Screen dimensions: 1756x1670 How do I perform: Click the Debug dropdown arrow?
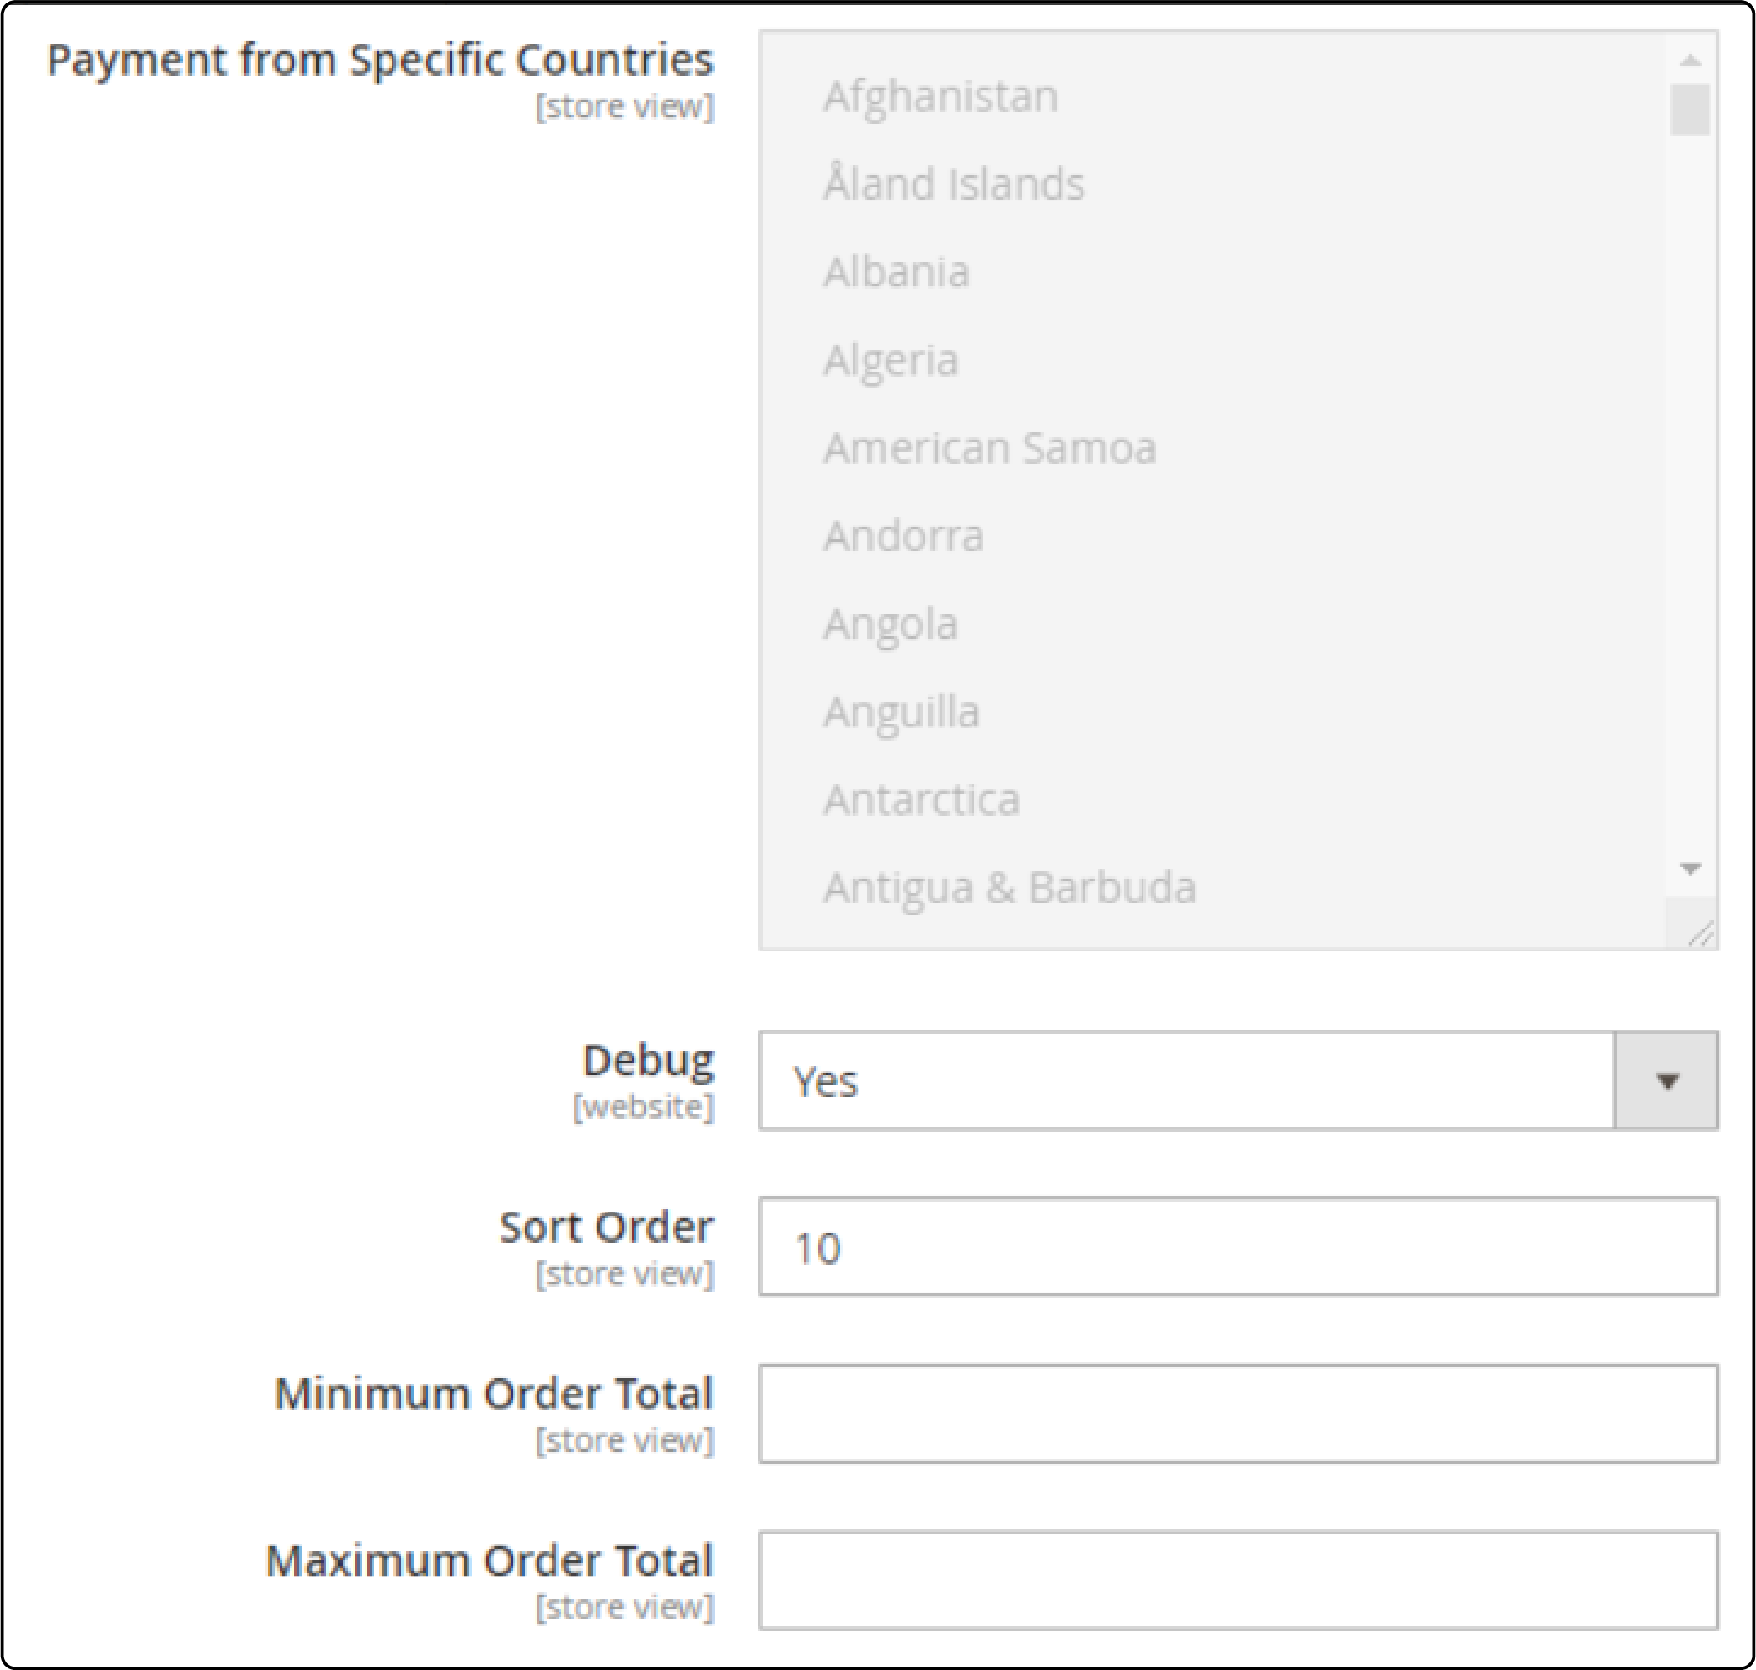coord(1666,1083)
